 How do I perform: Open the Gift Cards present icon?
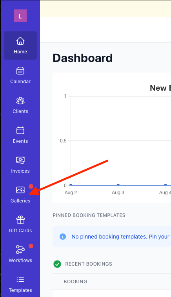20,220
